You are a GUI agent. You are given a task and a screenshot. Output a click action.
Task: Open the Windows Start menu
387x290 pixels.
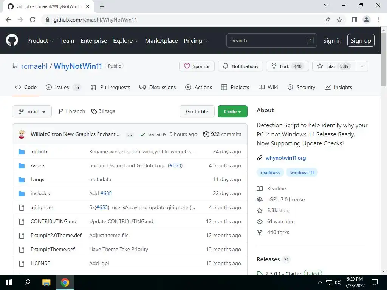coord(9,282)
